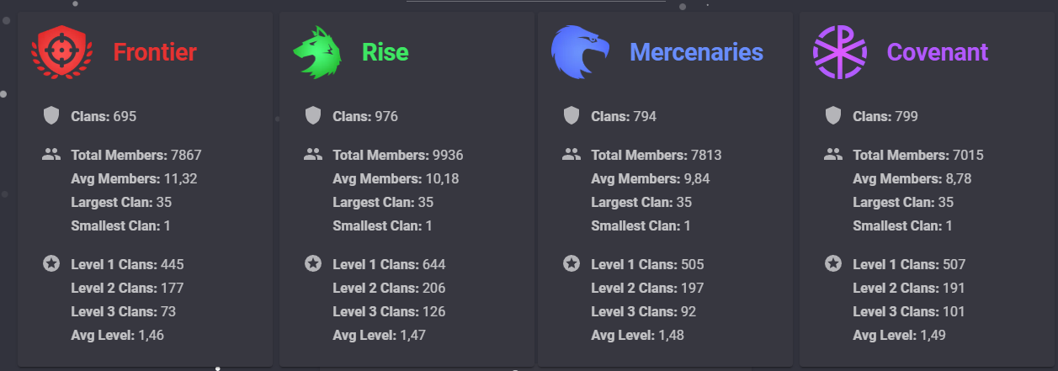Click Rise Level 3 Clans: 126 stat

pos(389,311)
